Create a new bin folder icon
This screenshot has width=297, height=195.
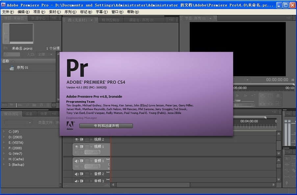click(34, 105)
